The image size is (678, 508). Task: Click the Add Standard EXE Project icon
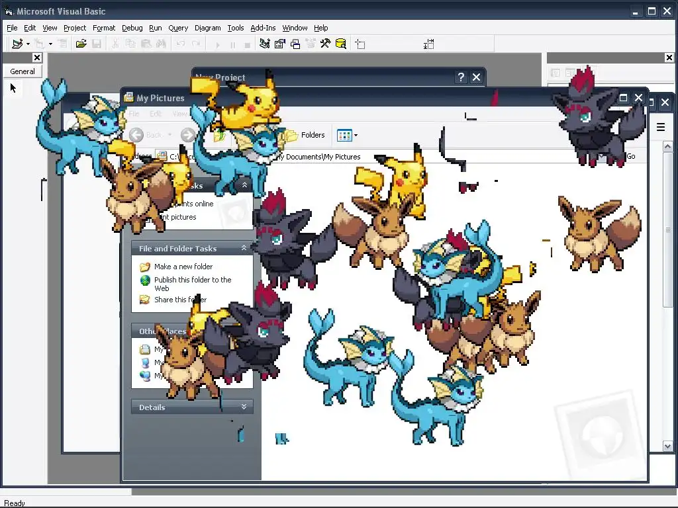pyautogui.click(x=17, y=44)
